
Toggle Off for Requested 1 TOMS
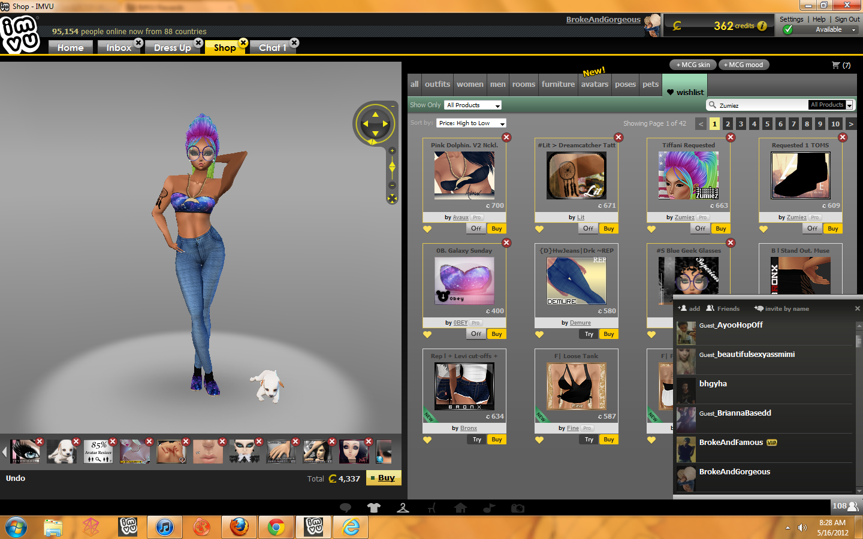pos(812,228)
